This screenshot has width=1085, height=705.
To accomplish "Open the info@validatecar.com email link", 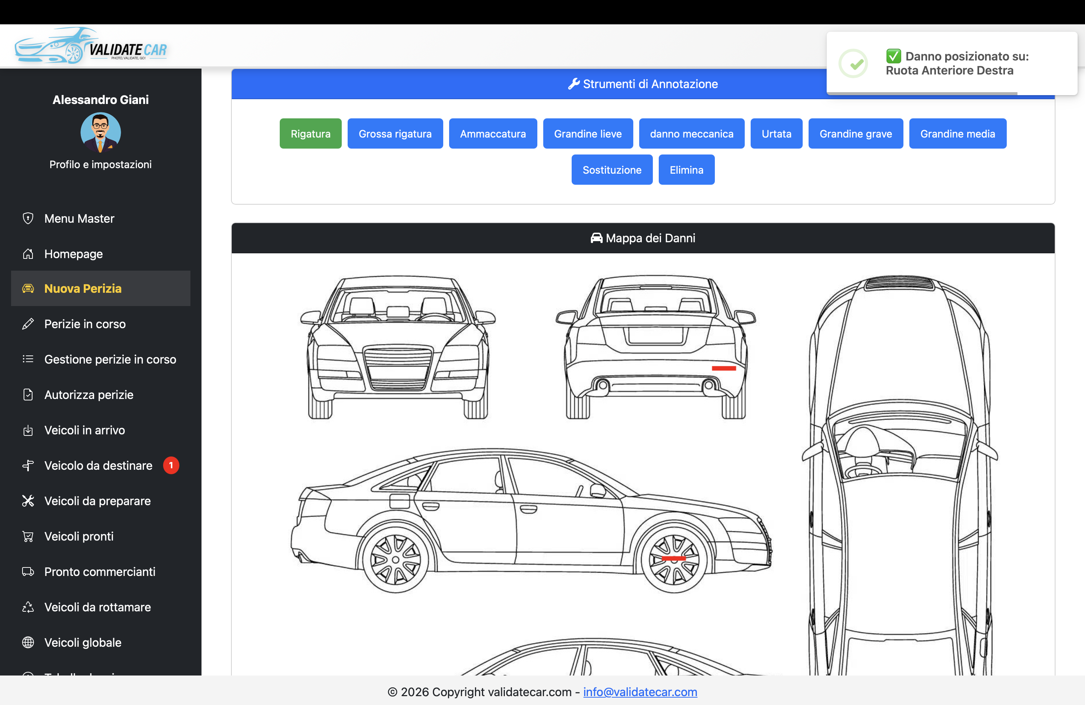I will [x=640, y=692].
